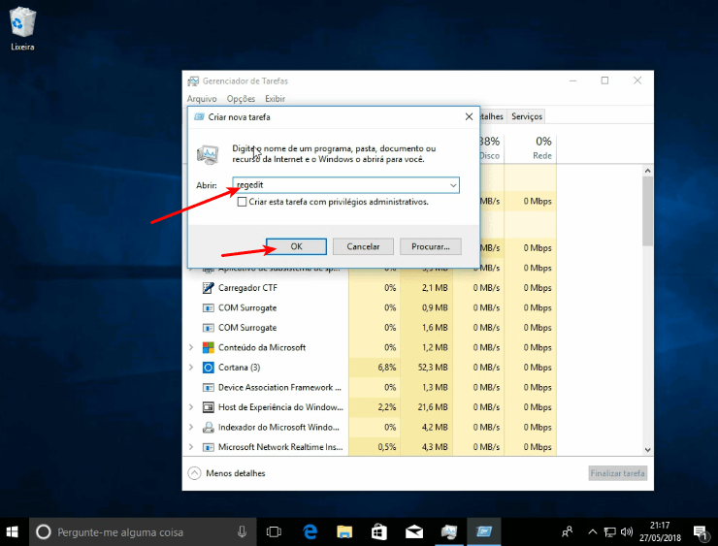This screenshot has width=718, height=546.
Task: Click the Microsoft Network Realtime process icon
Action: point(209,447)
